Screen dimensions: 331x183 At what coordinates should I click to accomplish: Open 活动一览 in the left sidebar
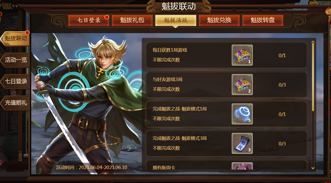click(15, 60)
